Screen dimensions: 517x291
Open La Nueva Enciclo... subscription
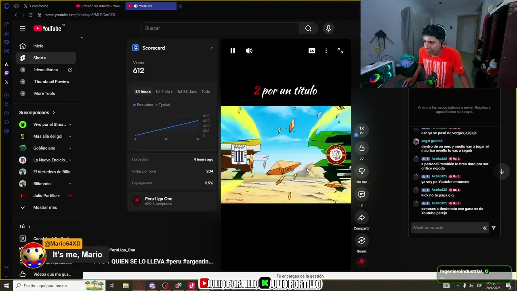pyautogui.click(x=46, y=160)
